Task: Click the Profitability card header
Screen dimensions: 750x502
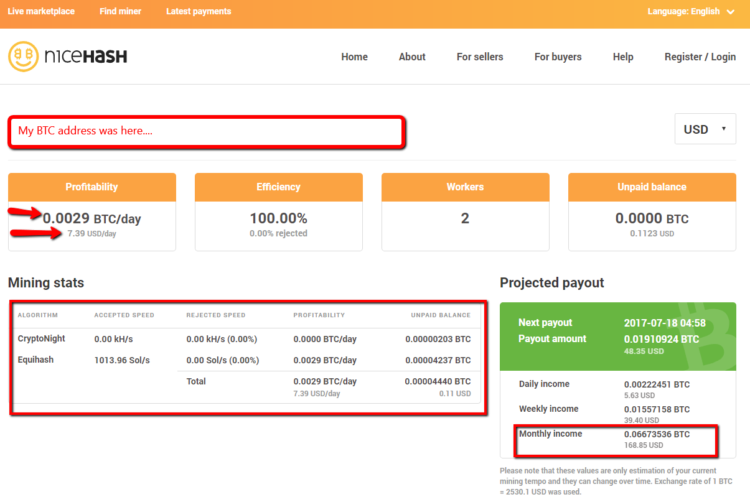Action: pyautogui.click(x=92, y=187)
